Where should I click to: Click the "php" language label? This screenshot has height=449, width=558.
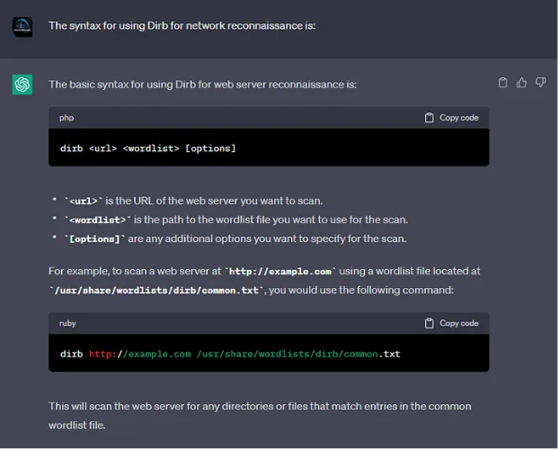pyautogui.click(x=66, y=118)
